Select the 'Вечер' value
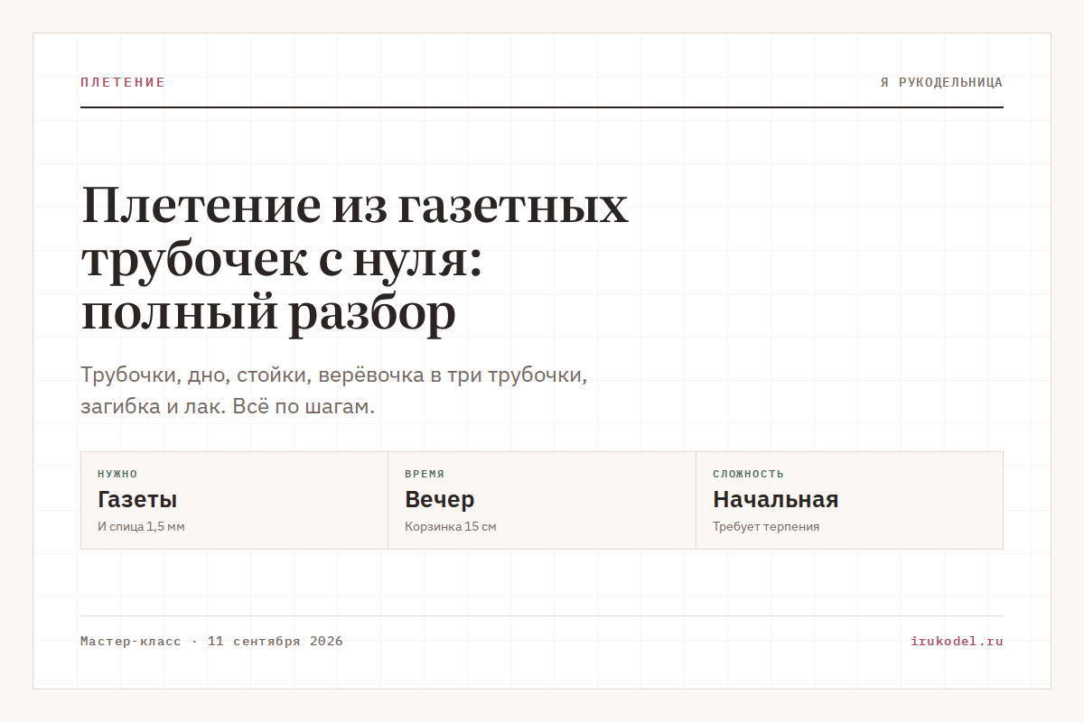 pos(440,499)
